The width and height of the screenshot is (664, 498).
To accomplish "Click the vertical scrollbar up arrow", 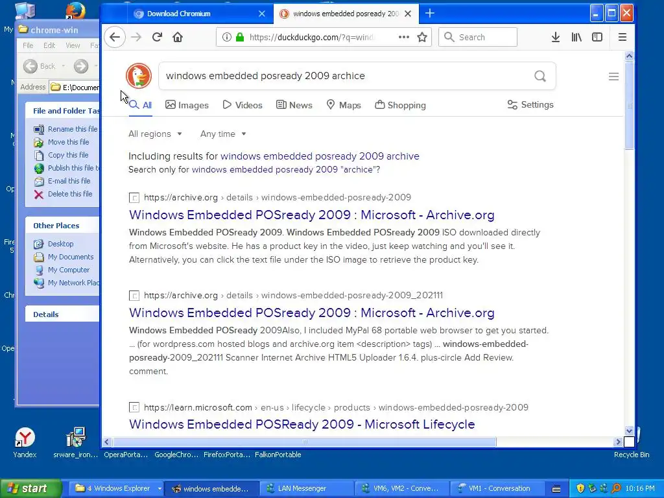I will click(629, 56).
